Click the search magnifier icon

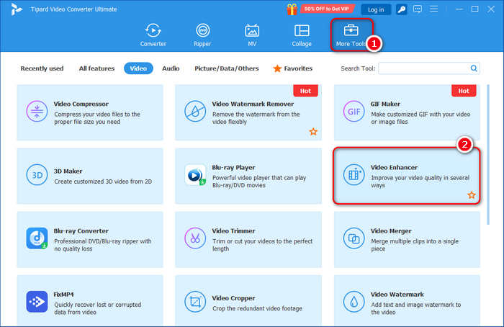coord(474,68)
